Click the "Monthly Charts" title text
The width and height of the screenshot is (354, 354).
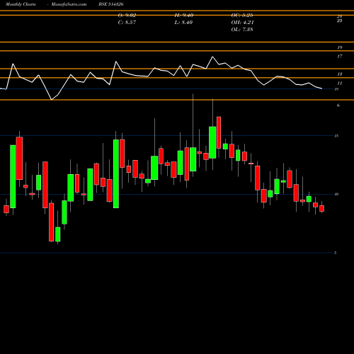21,4
